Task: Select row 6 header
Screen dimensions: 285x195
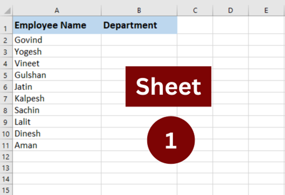Action: click(6, 87)
